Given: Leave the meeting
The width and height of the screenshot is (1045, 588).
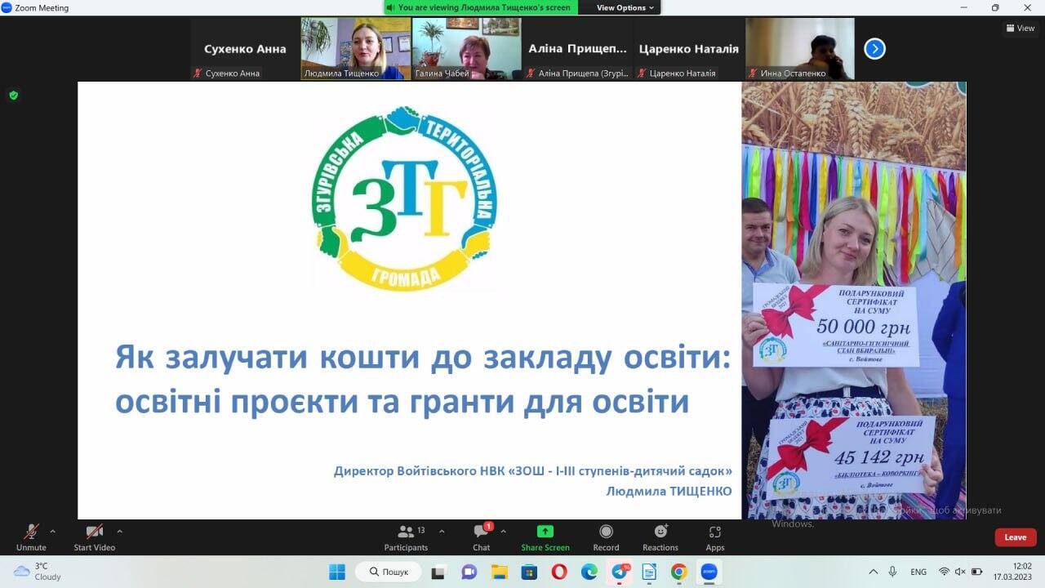Looking at the screenshot, I should [x=1016, y=537].
